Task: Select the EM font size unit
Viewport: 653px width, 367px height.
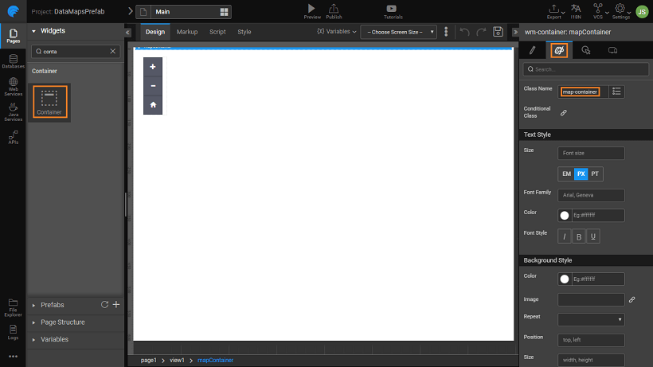Action: [565, 173]
